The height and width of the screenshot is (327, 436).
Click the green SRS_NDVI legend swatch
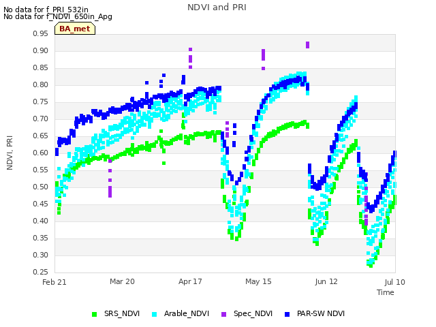(94, 314)
